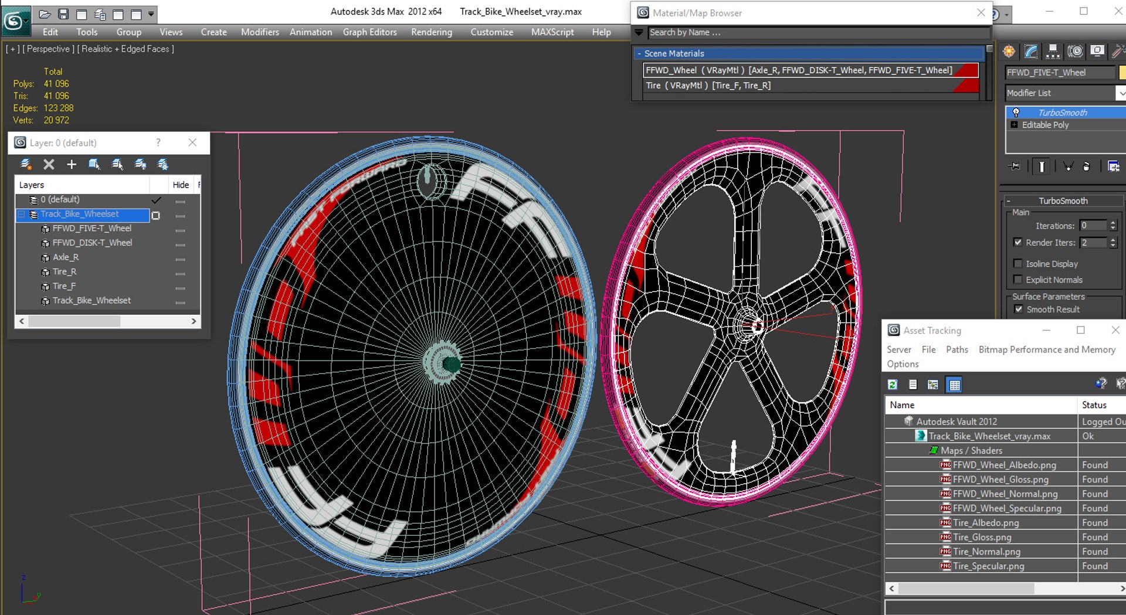Open the Create command panel tab
Image resolution: width=1126 pixels, height=615 pixels.
(1009, 52)
